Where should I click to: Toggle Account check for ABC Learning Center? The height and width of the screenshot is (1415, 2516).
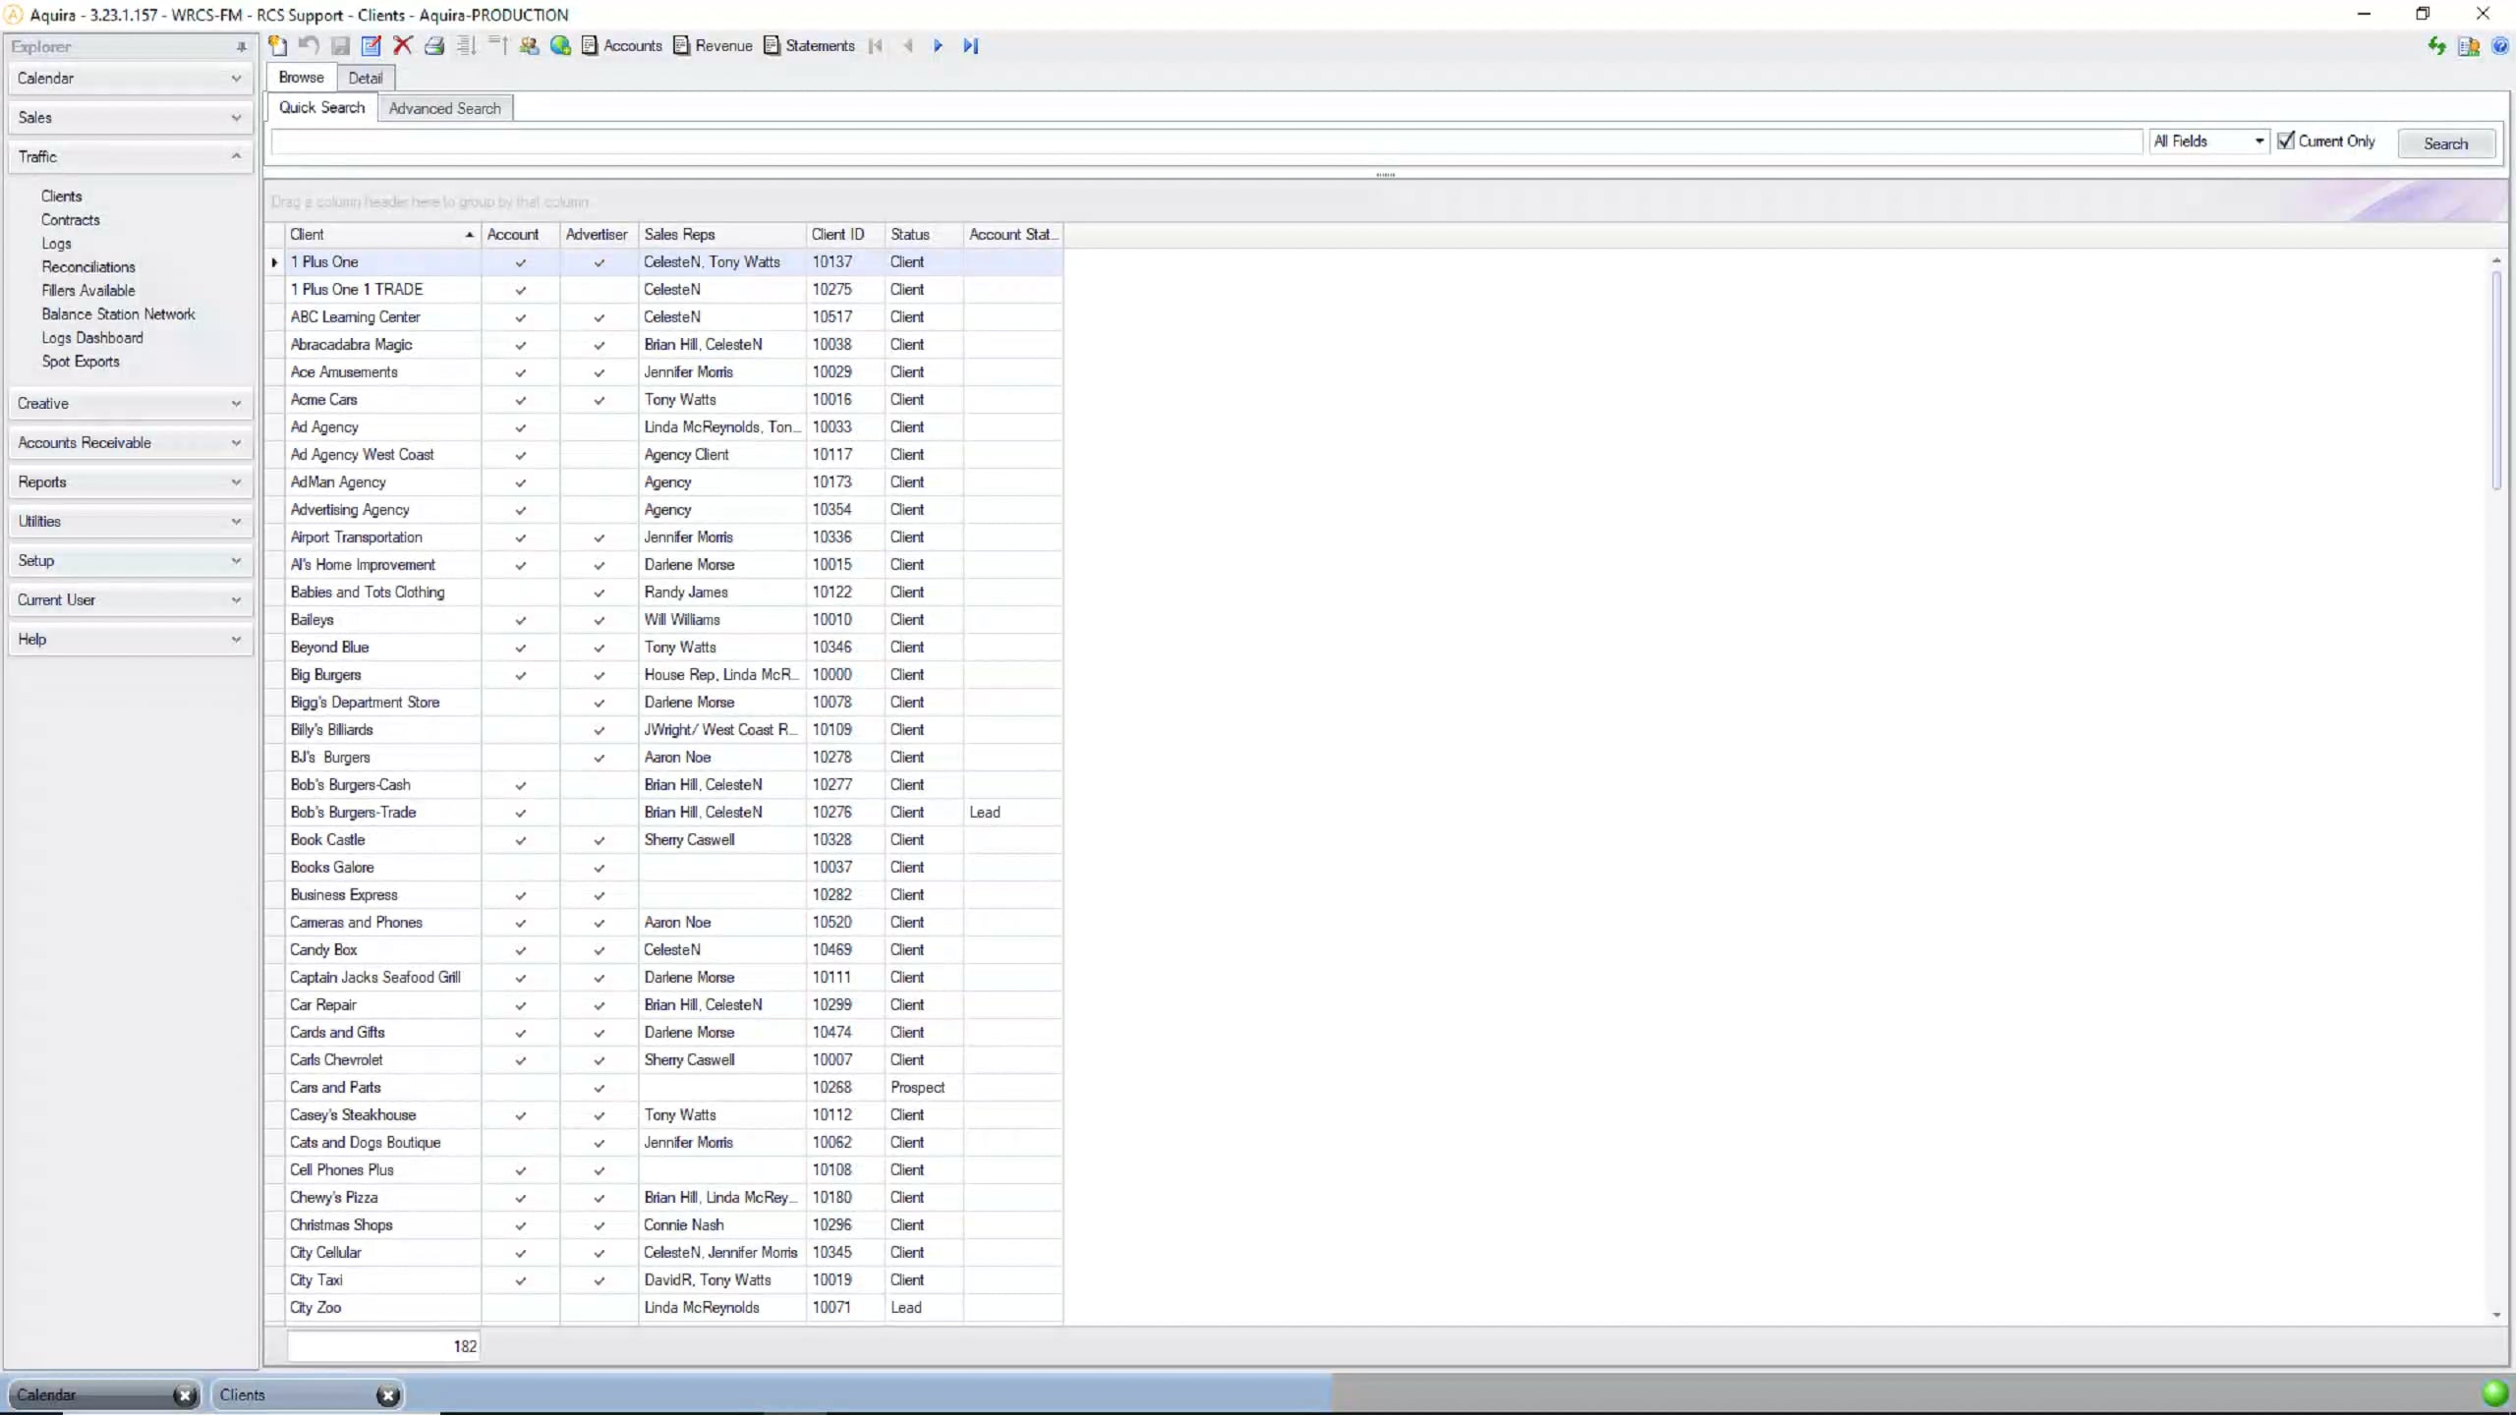[520, 317]
